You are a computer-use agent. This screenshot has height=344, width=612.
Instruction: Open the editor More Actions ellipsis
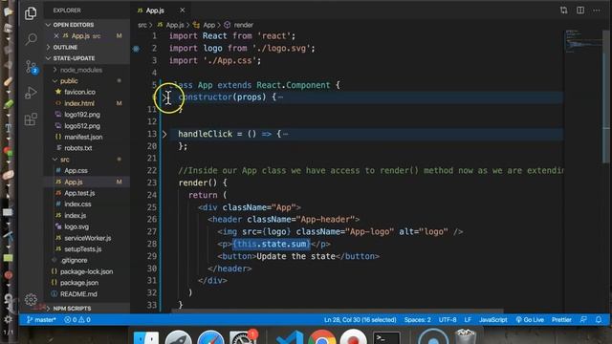tap(597, 11)
